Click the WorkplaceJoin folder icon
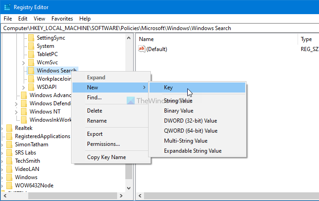 [x=31, y=79]
